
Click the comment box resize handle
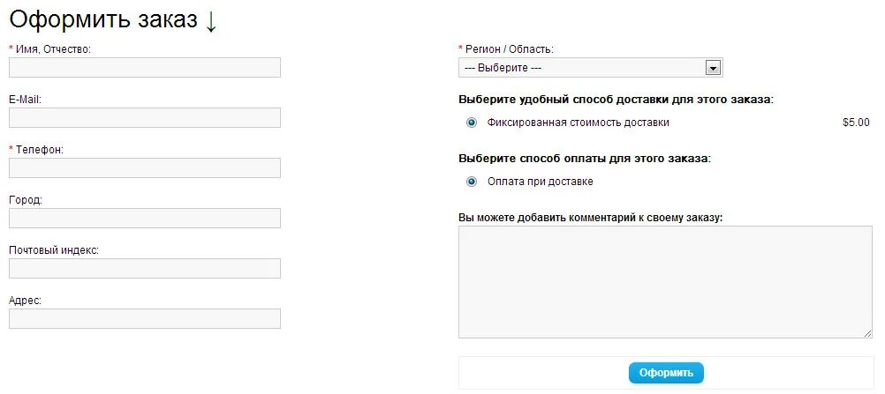pos(867,333)
